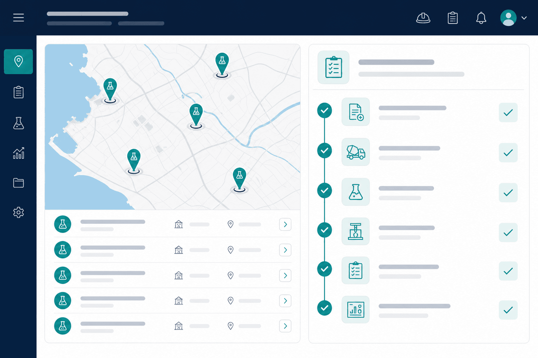The width and height of the screenshot is (538, 358).
Task: Select the topmost flask map pin
Action: pos(222,64)
